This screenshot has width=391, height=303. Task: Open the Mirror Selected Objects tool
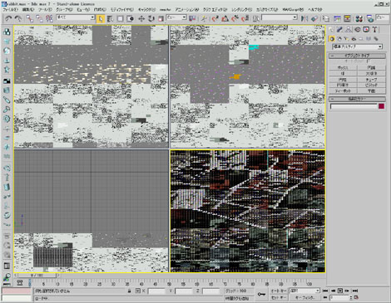(304, 18)
